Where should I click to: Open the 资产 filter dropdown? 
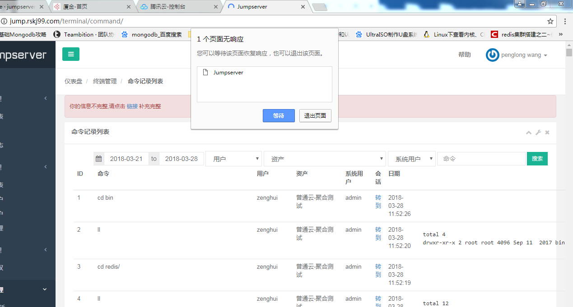coord(325,159)
